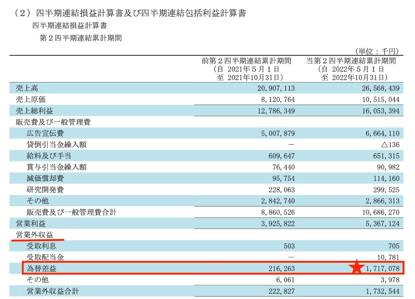This screenshot has width=415, height=299.
Task: Select the 営業利益 row label
Action: [30, 223]
